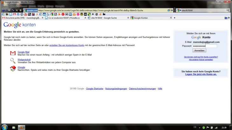Open the Datenschutzbestimmungen footer link
The width and height of the screenshot is (232, 130).
click(x=142, y=88)
